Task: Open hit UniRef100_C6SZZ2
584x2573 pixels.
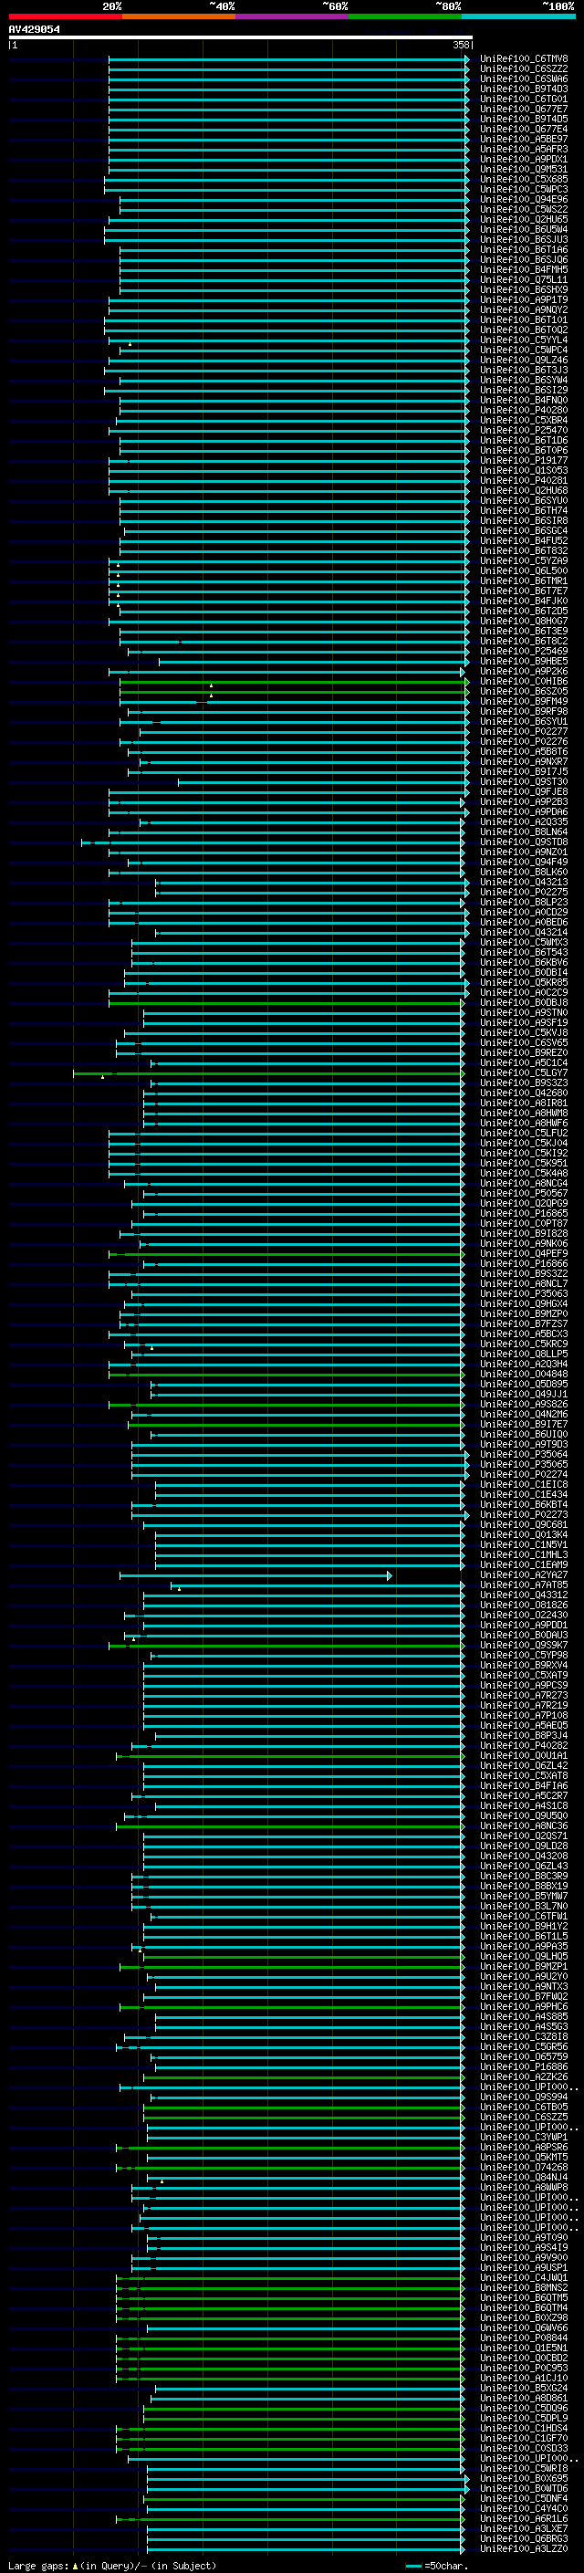Action: (x=524, y=69)
